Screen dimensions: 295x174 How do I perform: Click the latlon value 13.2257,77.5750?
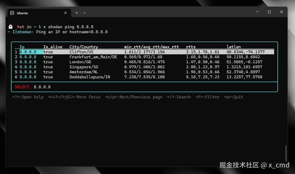[x=245, y=77]
